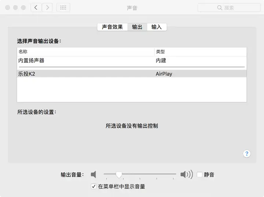Screen dimensions: 264x197
Task: Click in the 搜索 search field
Action: pos(229,8)
